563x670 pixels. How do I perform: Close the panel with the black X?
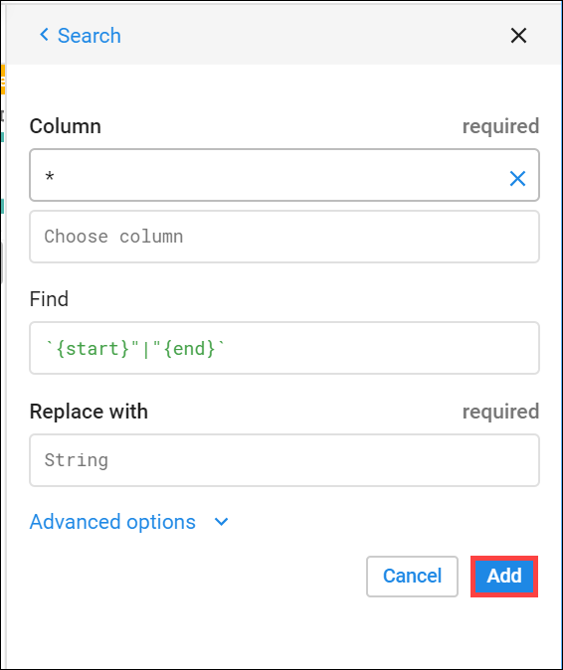[x=518, y=36]
